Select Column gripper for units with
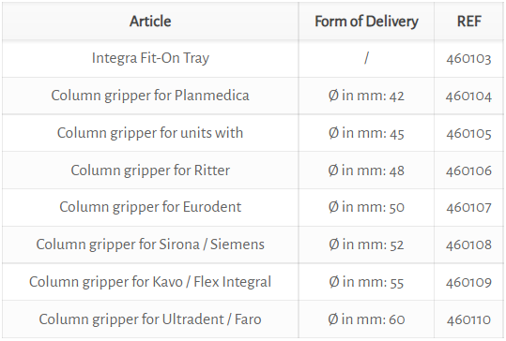 (150, 133)
